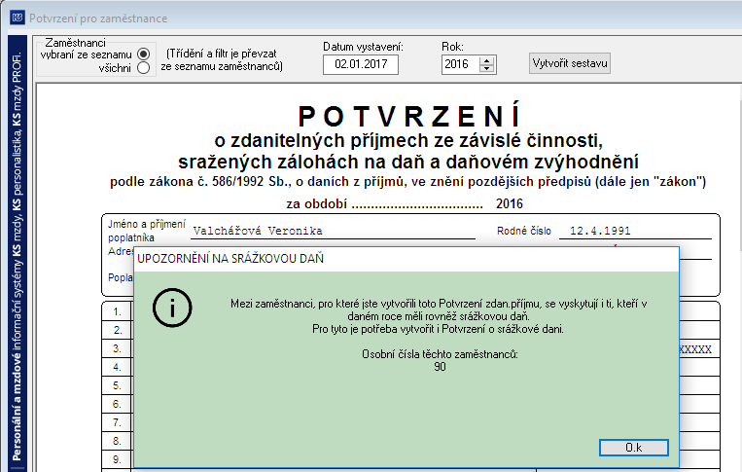Click the dialog title 'UPOZORNĚNÍ NA SRÁŽKOVOU DAŇ'
Screen dimensions: 742x472
[x=230, y=259]
